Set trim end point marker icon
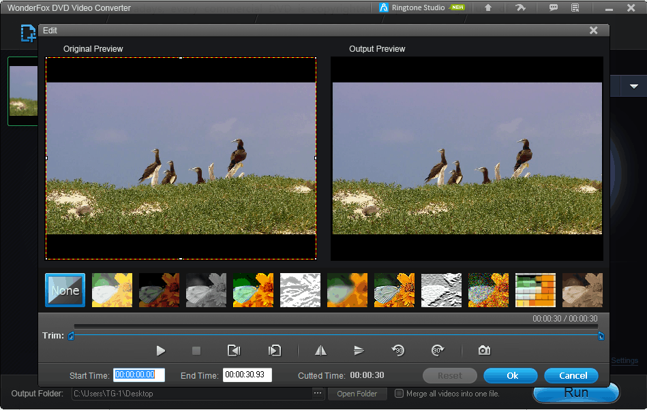 point(274,351)
